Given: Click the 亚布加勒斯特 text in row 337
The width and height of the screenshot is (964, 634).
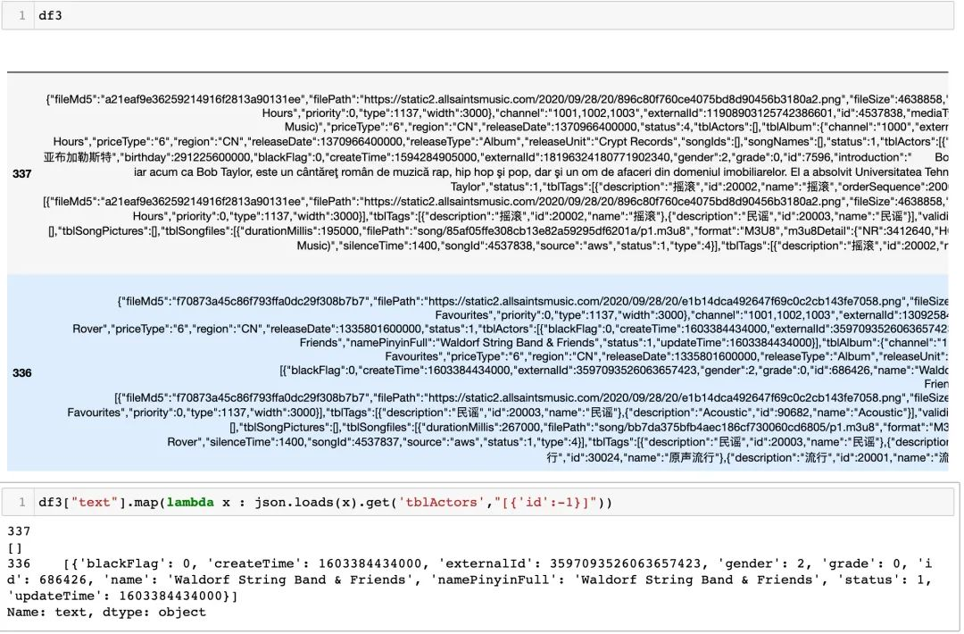Looking at the screenshot, I should point(79,157).
